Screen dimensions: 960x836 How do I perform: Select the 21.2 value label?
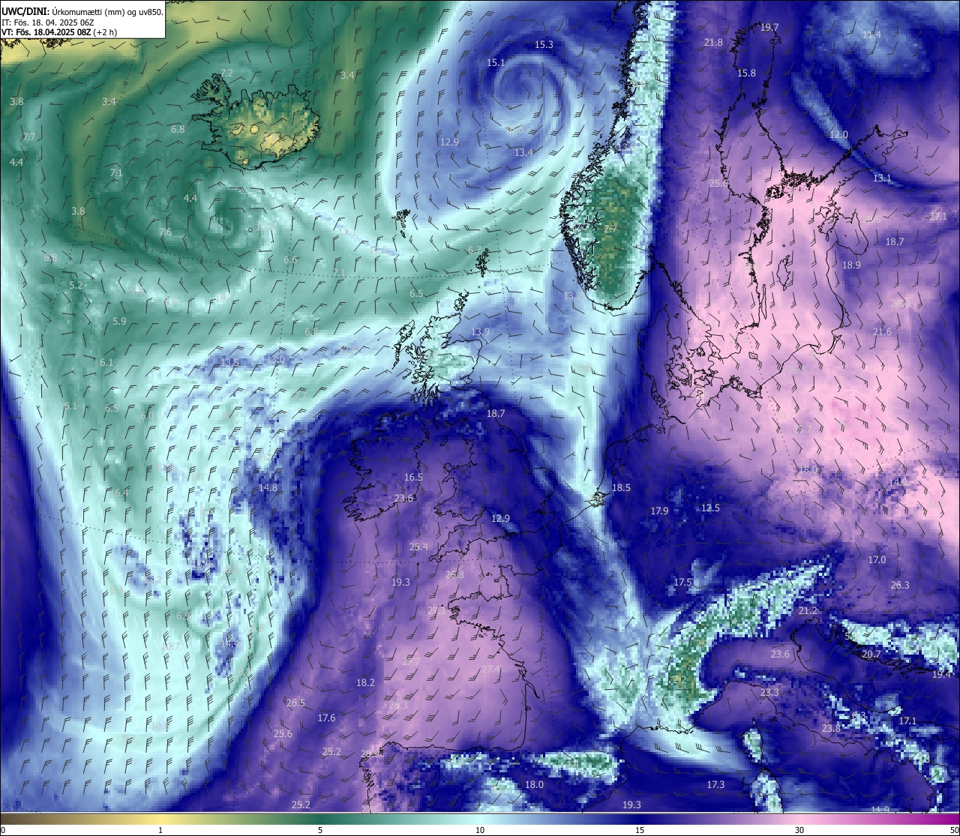click(808, 611)
